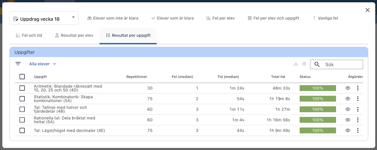
Task: Click the eye icon for Dela bråktal row
Action: pos(348,120)
